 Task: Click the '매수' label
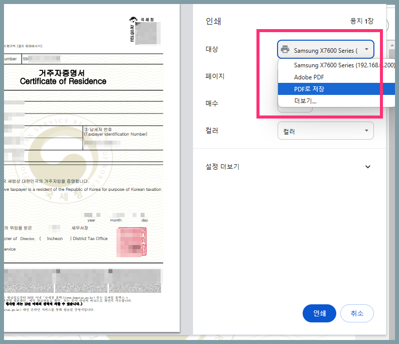pos(212,103)
